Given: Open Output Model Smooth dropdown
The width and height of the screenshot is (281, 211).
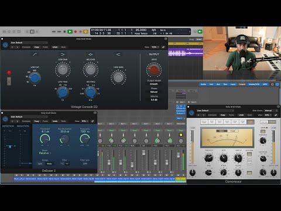Looking at the screenshot, I should [x=154, y=84].
